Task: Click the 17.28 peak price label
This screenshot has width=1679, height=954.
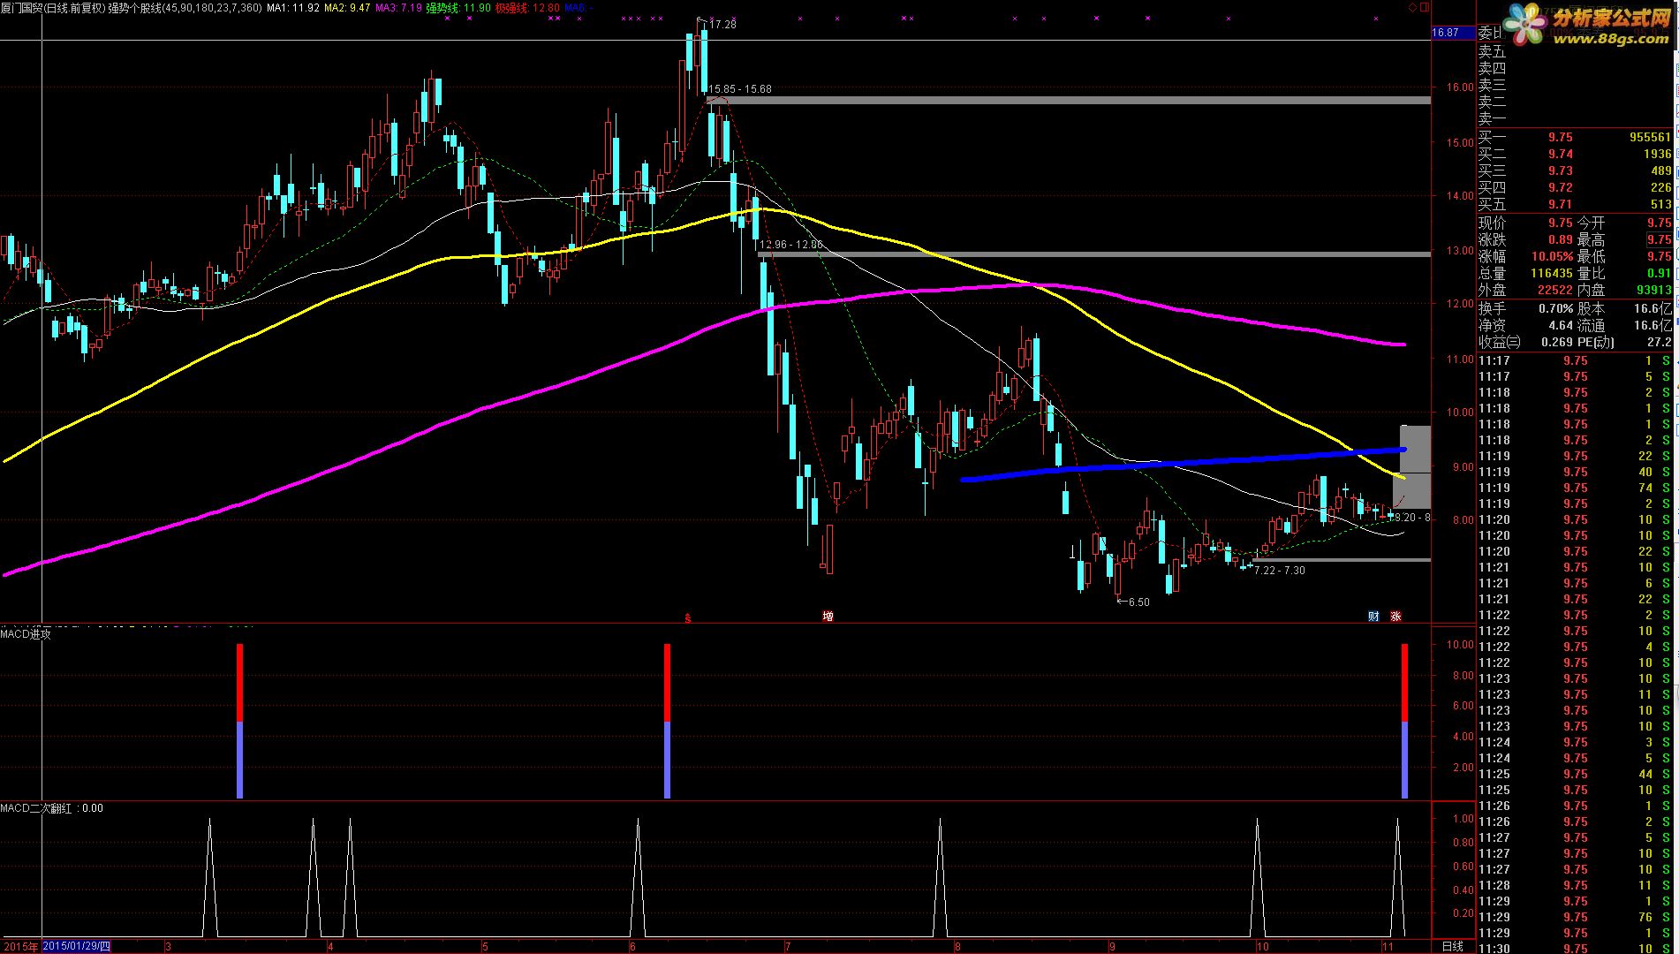Action: tap(723, 25)
